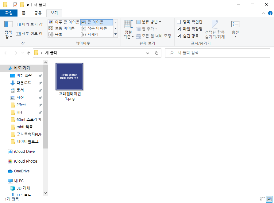The image size is (274, 203).
Task: Switch to large thumbnails via status bar icon
Action: [269, 199]
